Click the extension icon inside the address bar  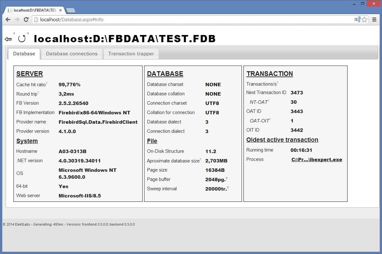coord(357,19)
